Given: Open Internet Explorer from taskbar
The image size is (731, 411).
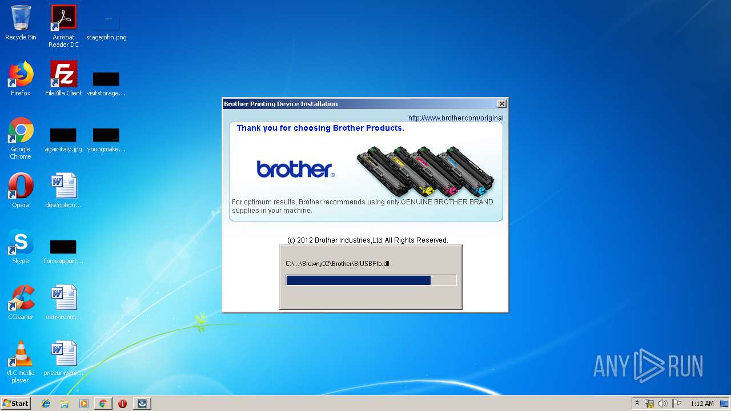Looking at the screenshot, I should [46, 404].
